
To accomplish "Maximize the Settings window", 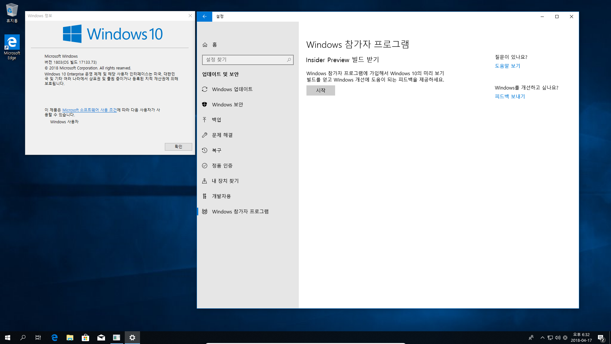I will (x=557, y=17).
